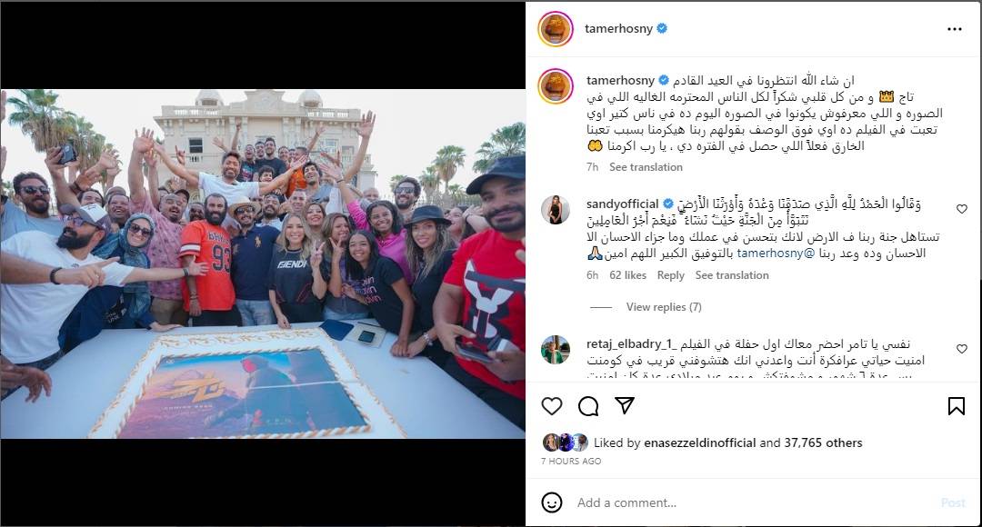The width and height of the screenshot is (982, 527).
Task: Click See translation on sandyofficial's comment
Action: [731, 275]
